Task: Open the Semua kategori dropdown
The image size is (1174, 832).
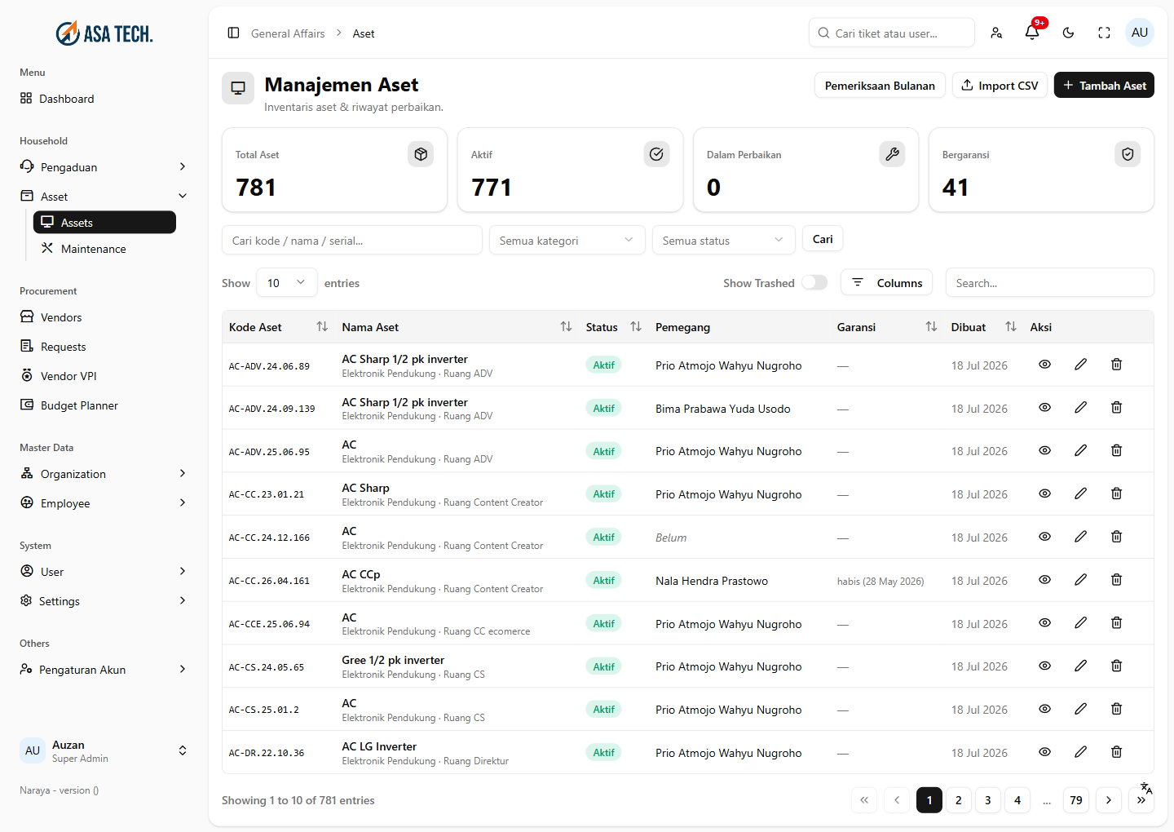Action: 567,240
